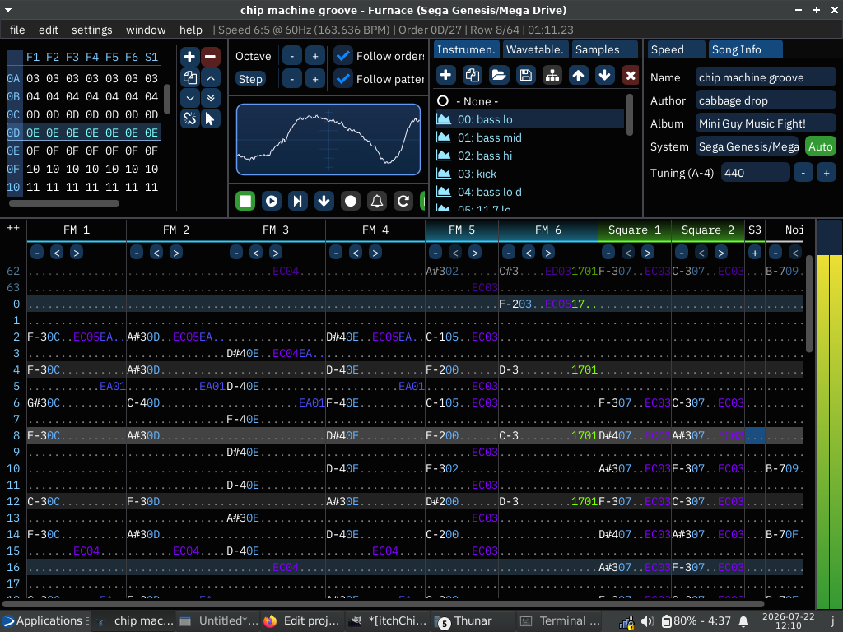The width and height of the screenshot is (843, 632).
Task: Expand the FM 6 effect columns
Action: click(x=547, y=252)
